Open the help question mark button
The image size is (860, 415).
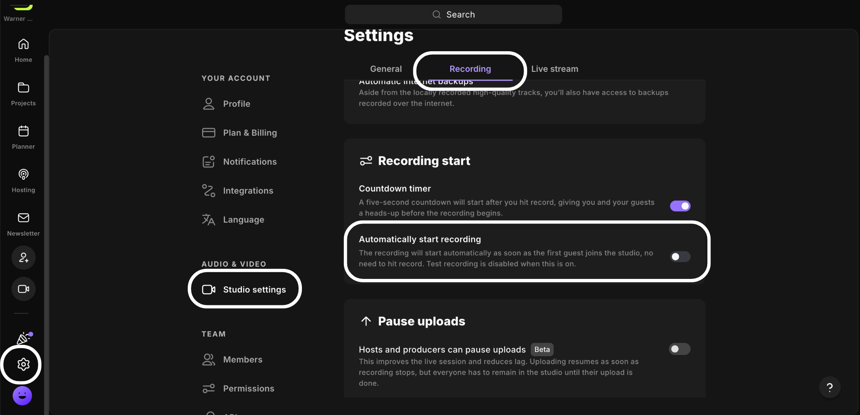[x=830, y=387]
